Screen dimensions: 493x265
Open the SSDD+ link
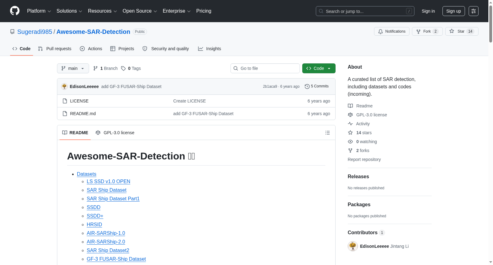(x=95, y=216)
